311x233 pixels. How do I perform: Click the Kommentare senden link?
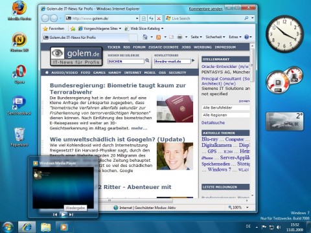205,9
